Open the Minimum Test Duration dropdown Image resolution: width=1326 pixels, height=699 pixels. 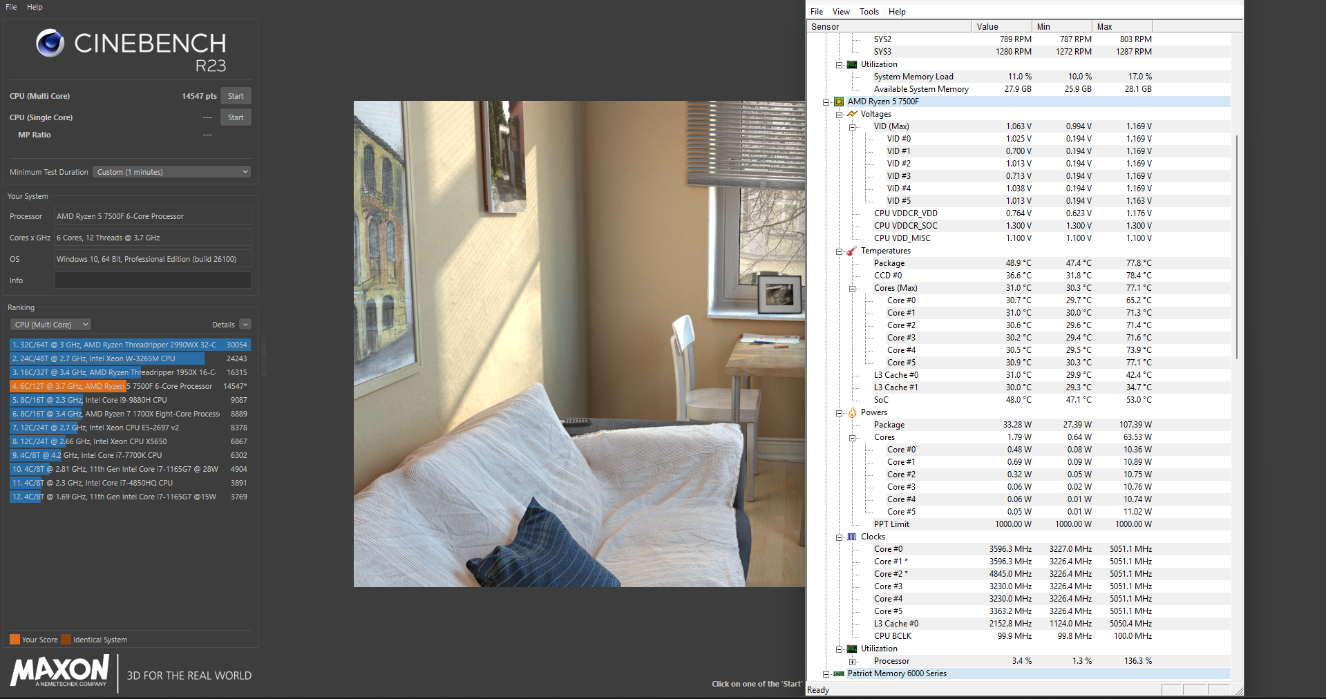(x=172, y=172)
